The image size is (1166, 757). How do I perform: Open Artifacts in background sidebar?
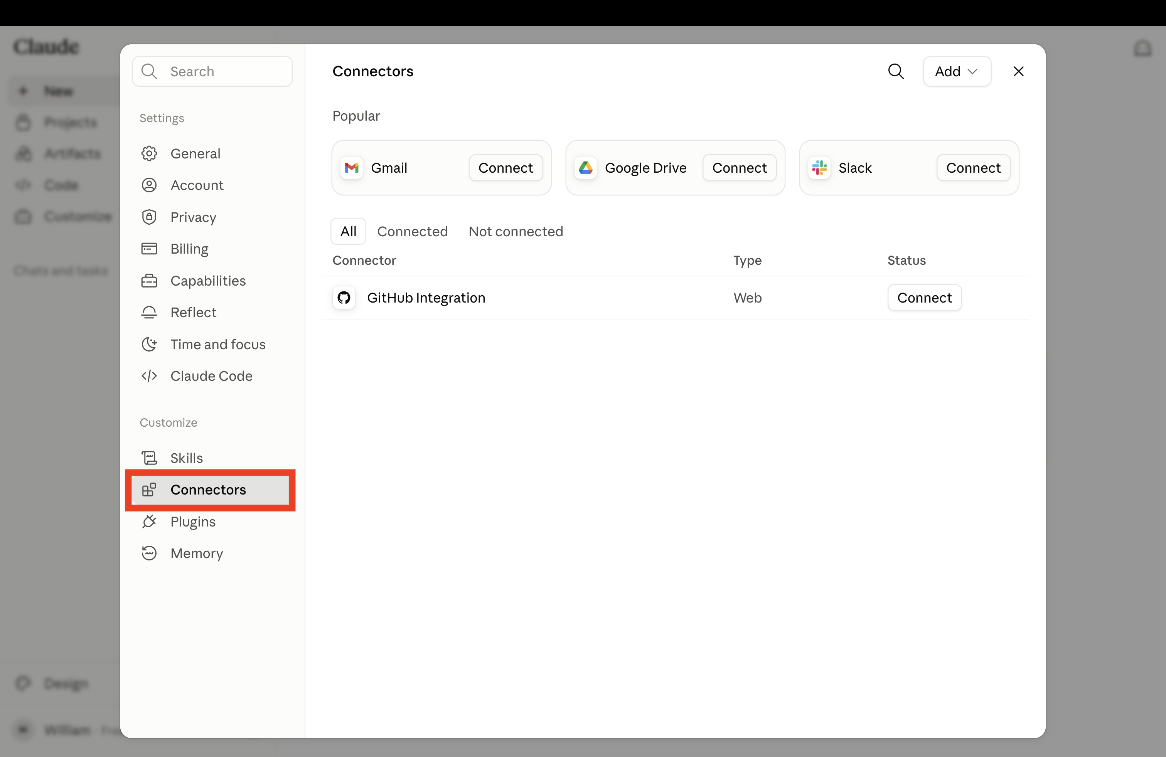pyautogui.click(x=64, y=154)
